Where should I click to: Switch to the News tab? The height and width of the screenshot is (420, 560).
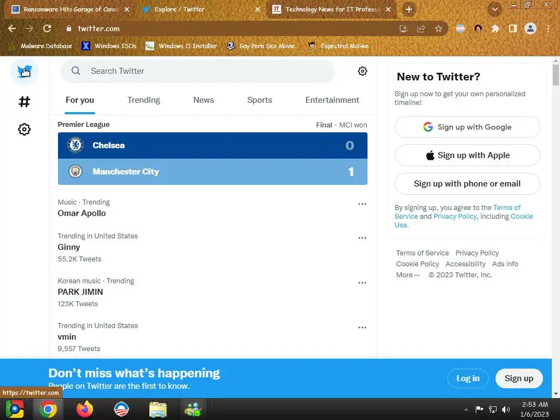pyautogui.click(x=203, y=100)
